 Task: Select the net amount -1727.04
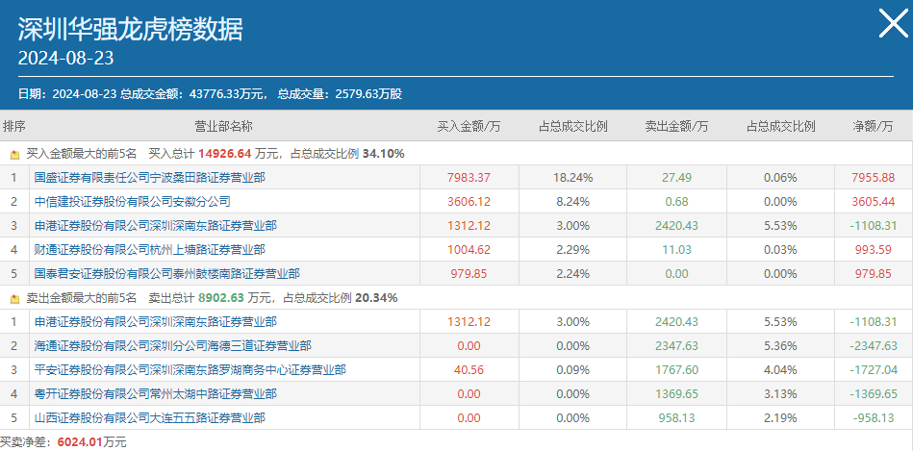tap(873, 369)
